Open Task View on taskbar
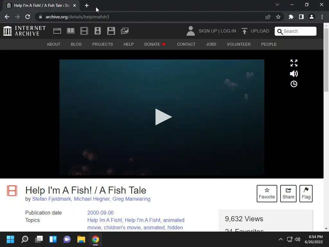Viewport: 329px width, 247px height. [39, 239]
